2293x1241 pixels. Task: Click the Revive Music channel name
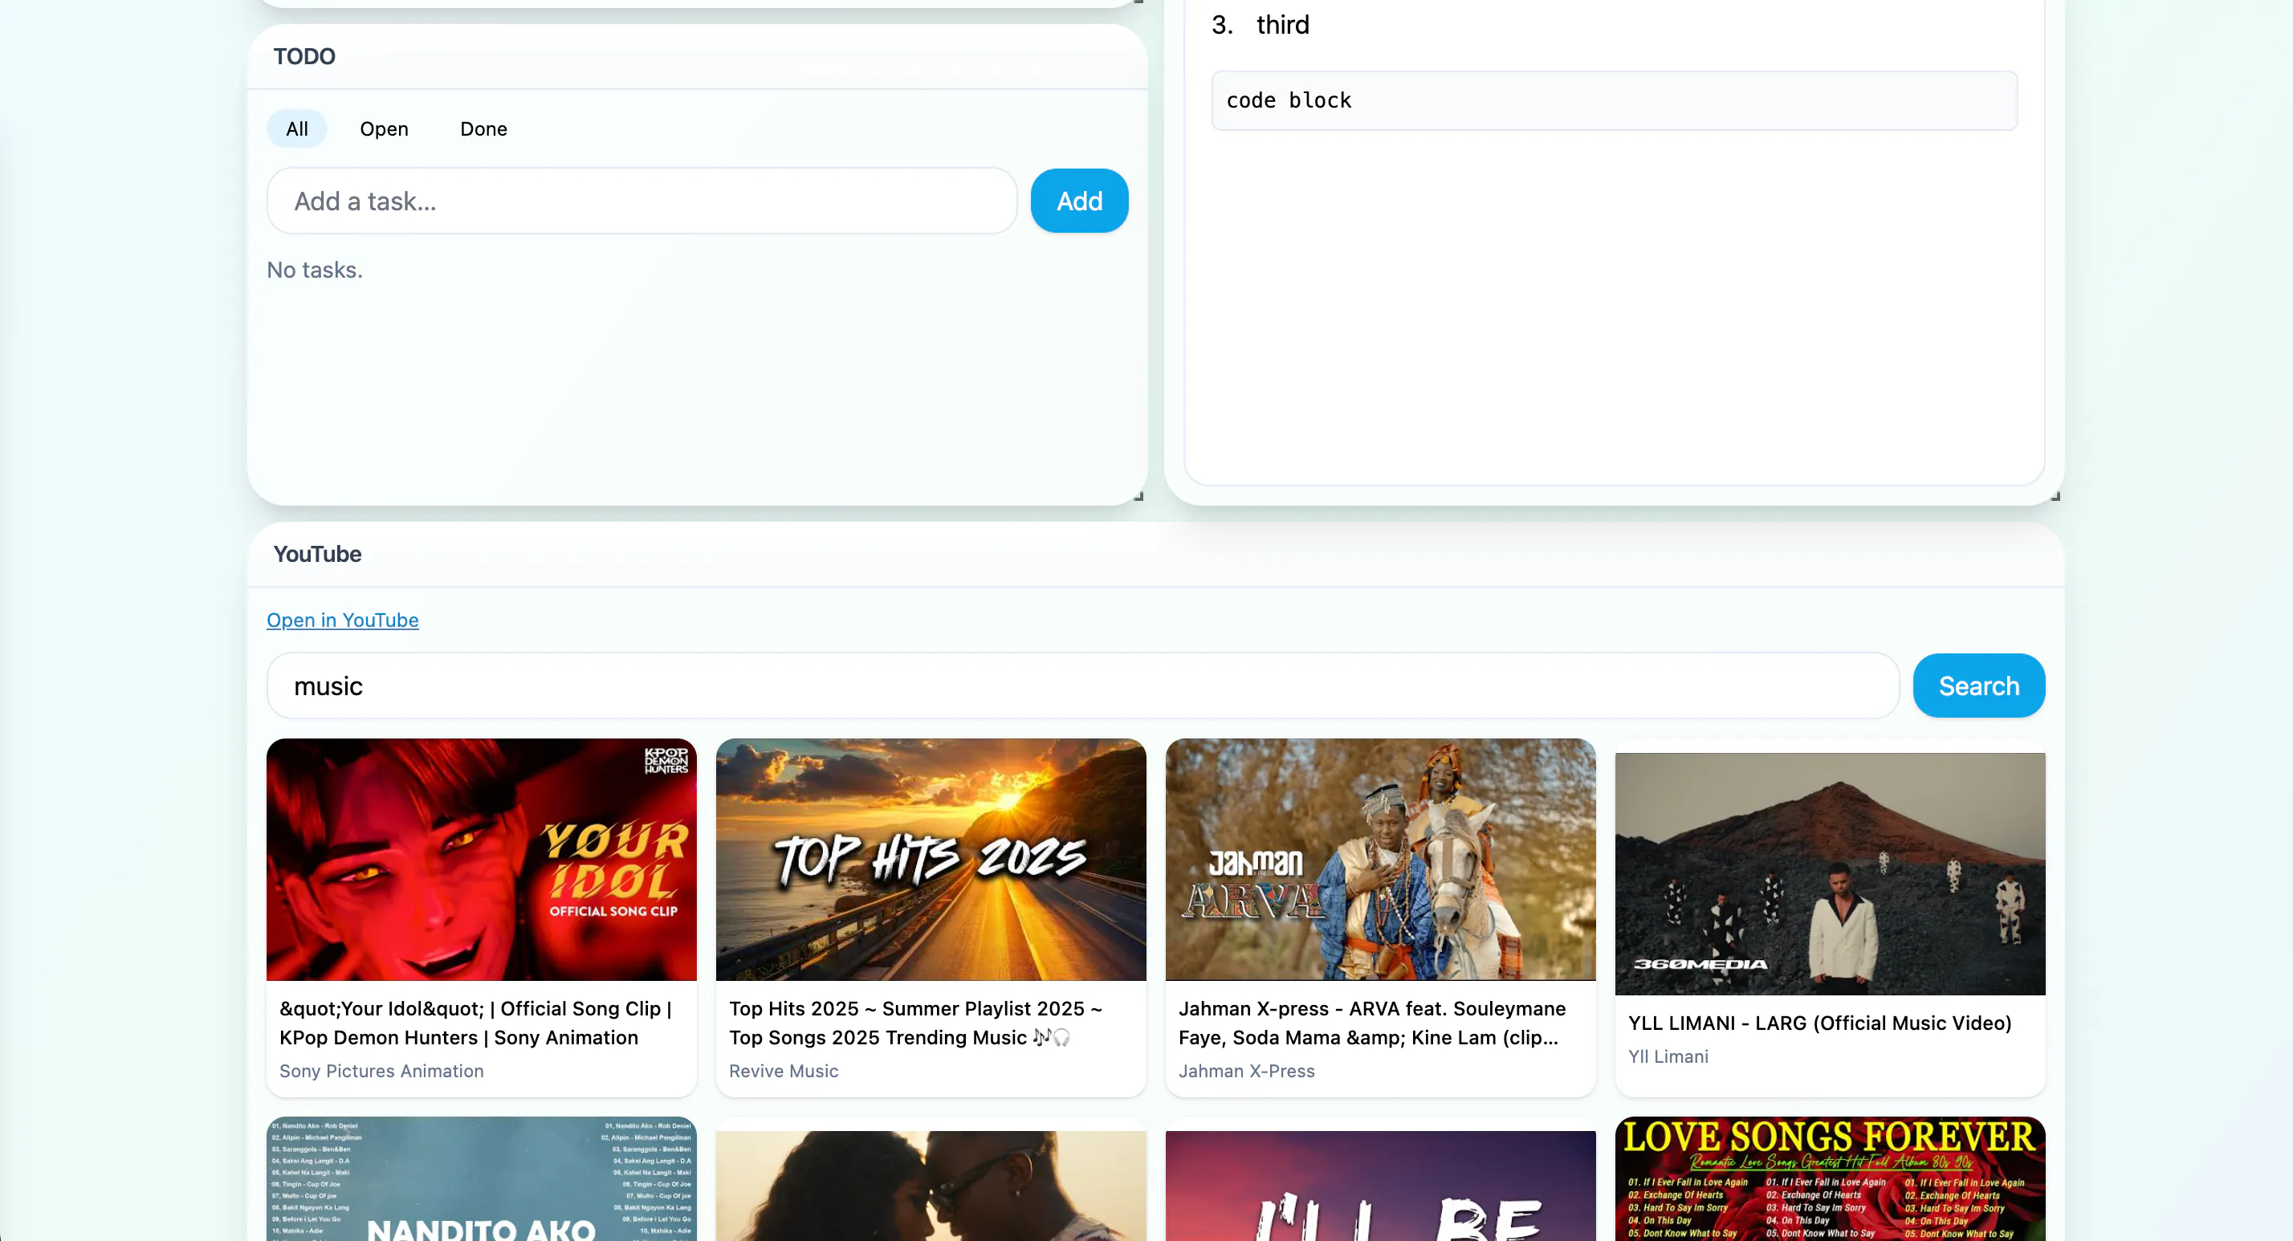point(784,1071)
